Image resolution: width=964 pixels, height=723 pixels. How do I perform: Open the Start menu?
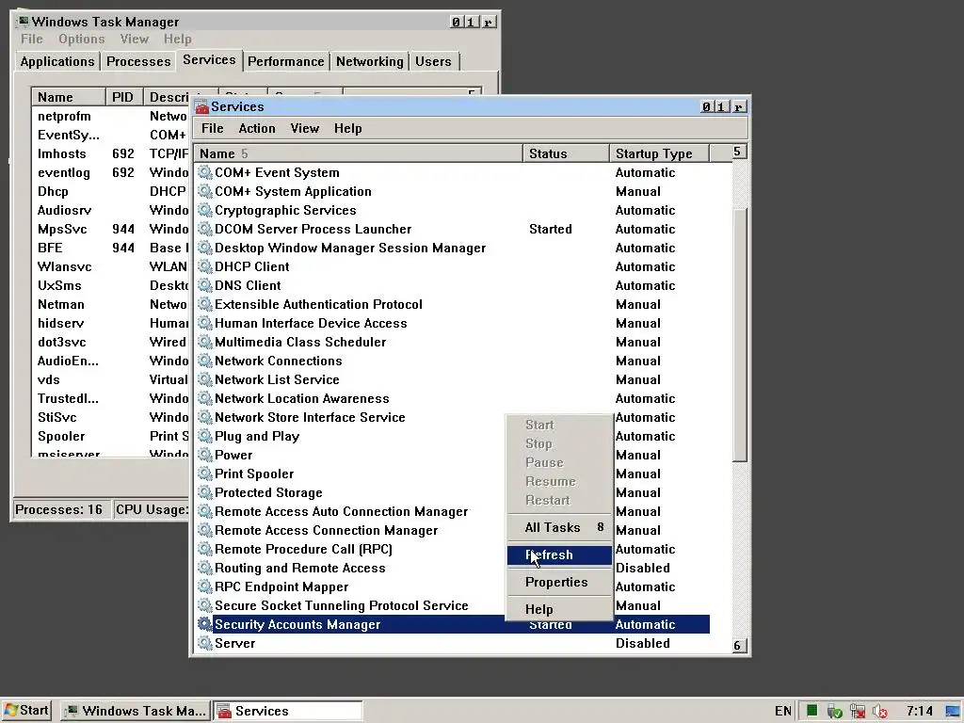[25, 711]
